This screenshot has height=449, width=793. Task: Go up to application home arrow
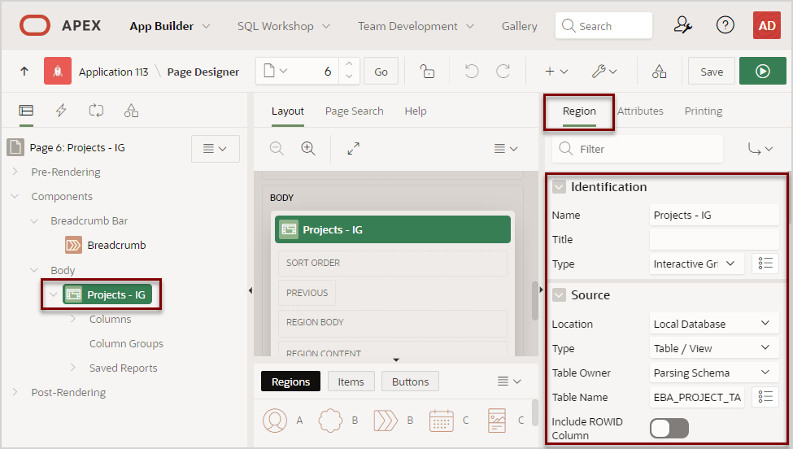click(24, 72)
